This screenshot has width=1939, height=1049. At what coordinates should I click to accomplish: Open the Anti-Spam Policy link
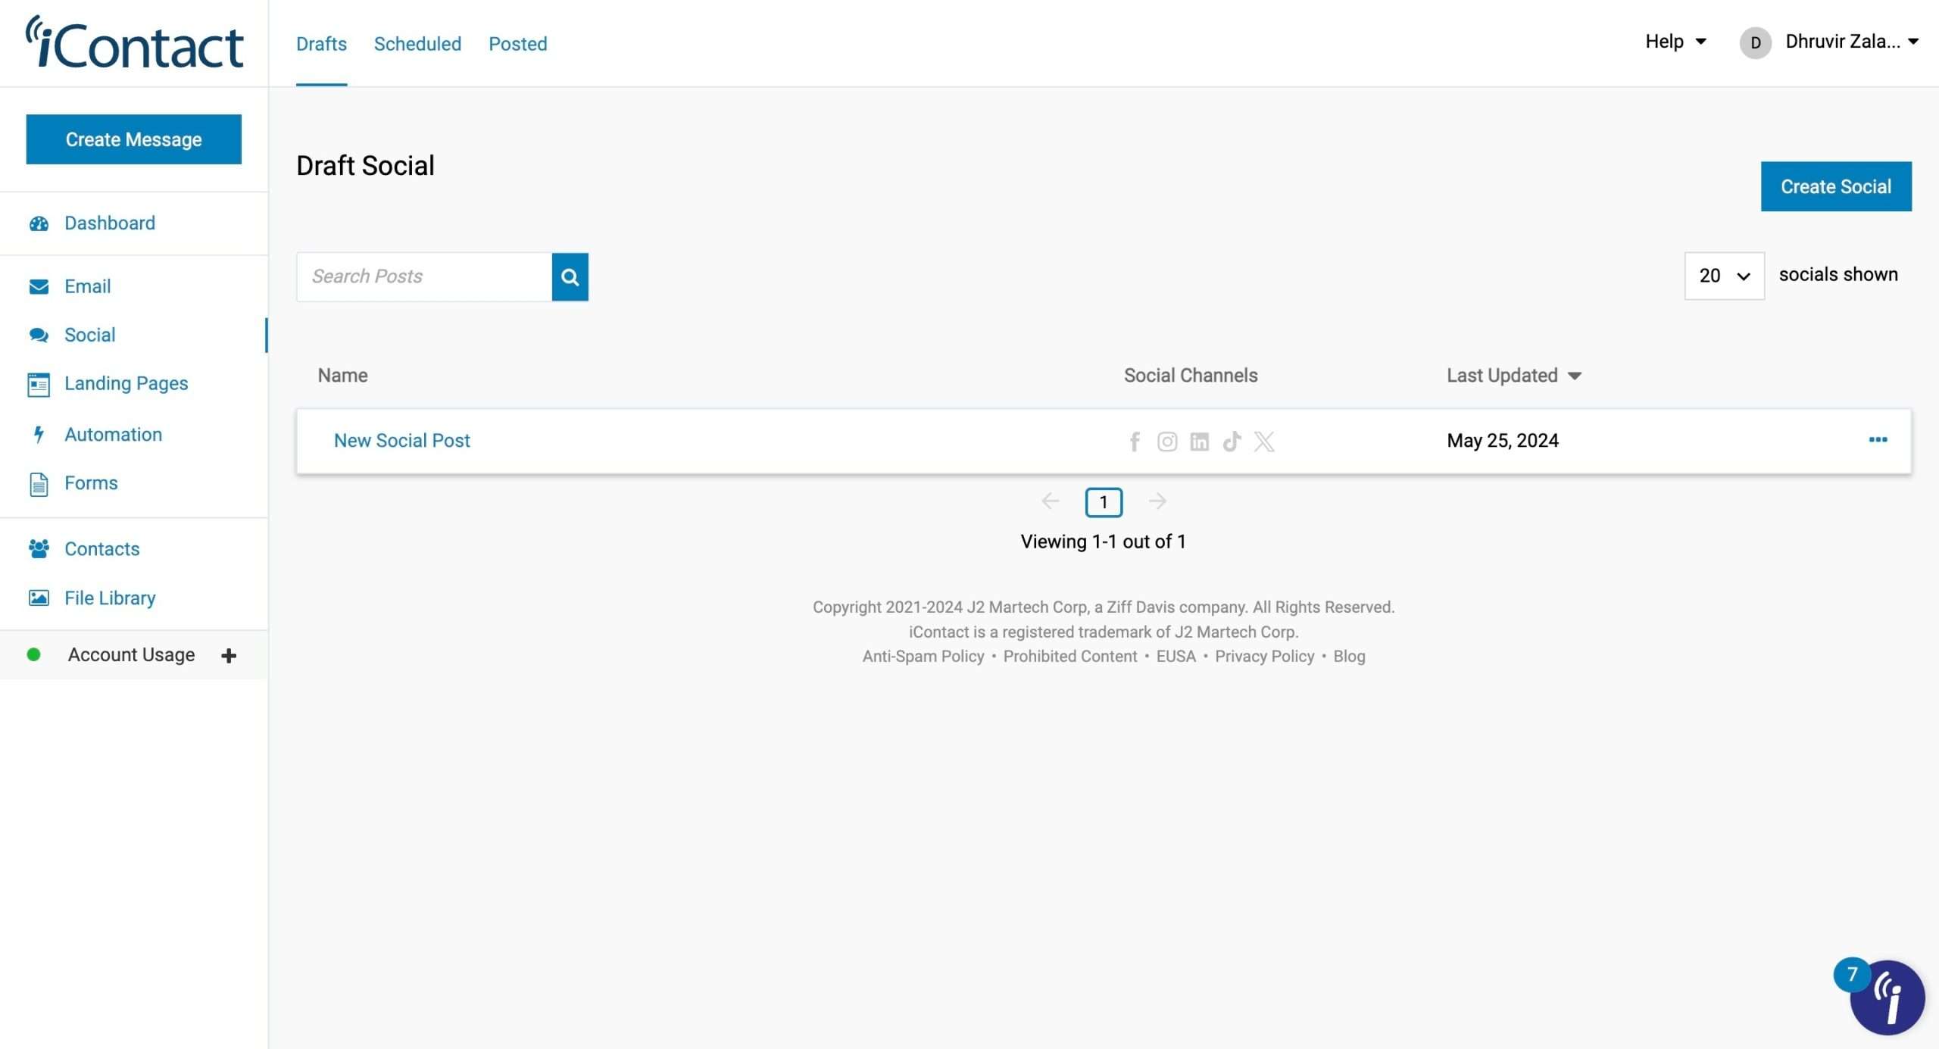(923, 657)
